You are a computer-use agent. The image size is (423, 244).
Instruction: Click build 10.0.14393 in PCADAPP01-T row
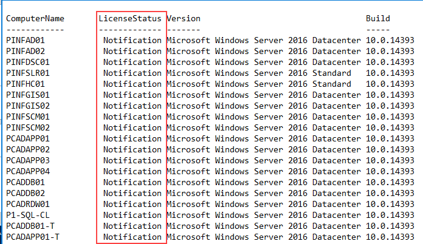point(390,237)
